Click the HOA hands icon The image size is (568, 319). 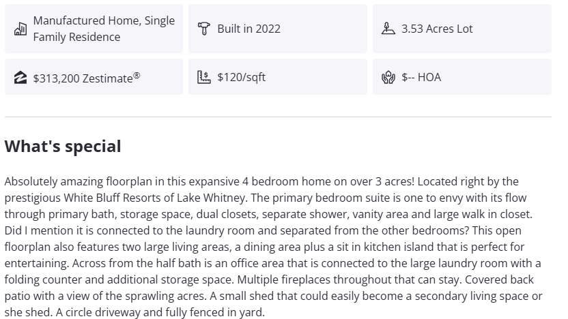[388, 77]
